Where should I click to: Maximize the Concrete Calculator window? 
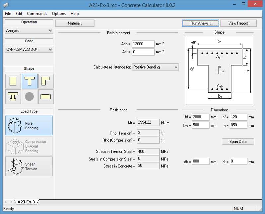click(243, 4)
